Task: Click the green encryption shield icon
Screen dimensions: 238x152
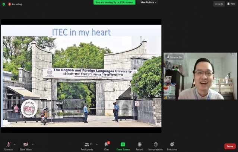Action: [4, 4]
